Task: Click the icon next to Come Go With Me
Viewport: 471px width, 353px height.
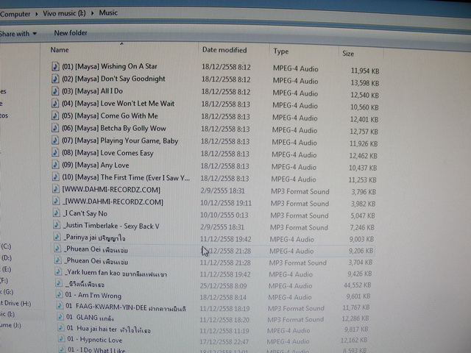Action: [x=55, y=115]
